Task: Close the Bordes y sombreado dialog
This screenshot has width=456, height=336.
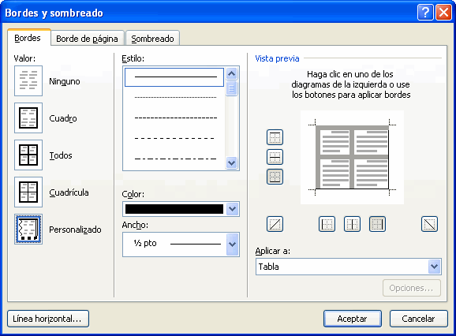Action: click(x=444, y=13)
